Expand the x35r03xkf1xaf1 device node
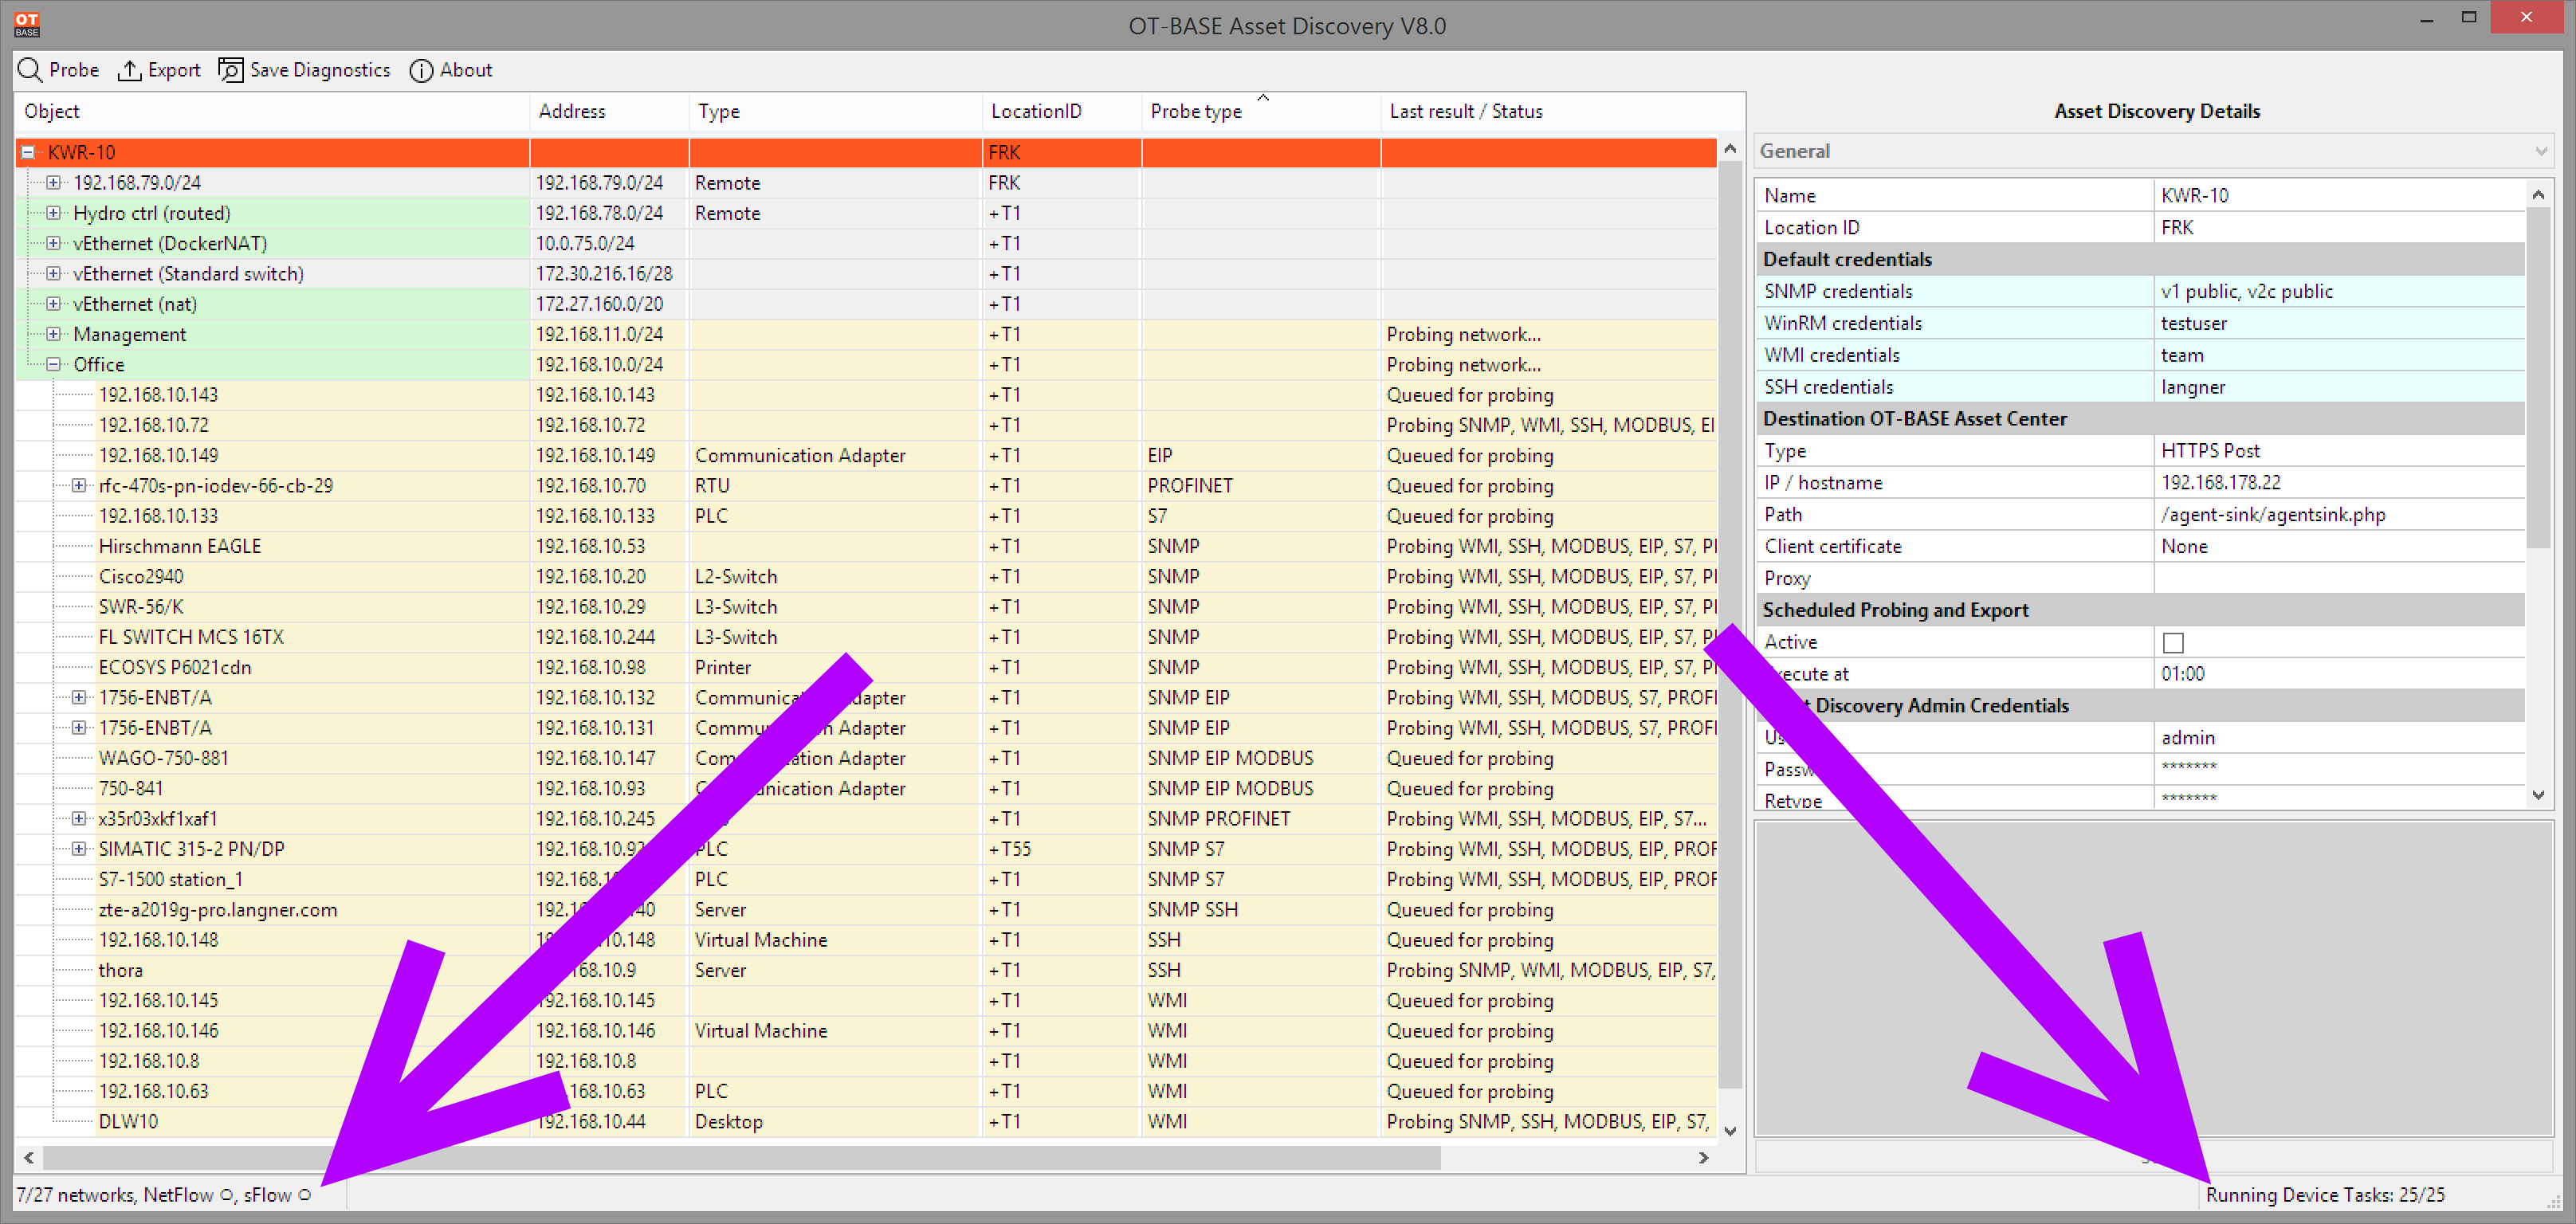 point(79,818)
